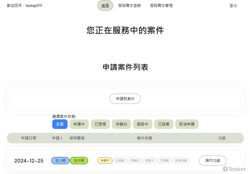
Task: Go to 服務需求登錄 page
Action: 129,6
